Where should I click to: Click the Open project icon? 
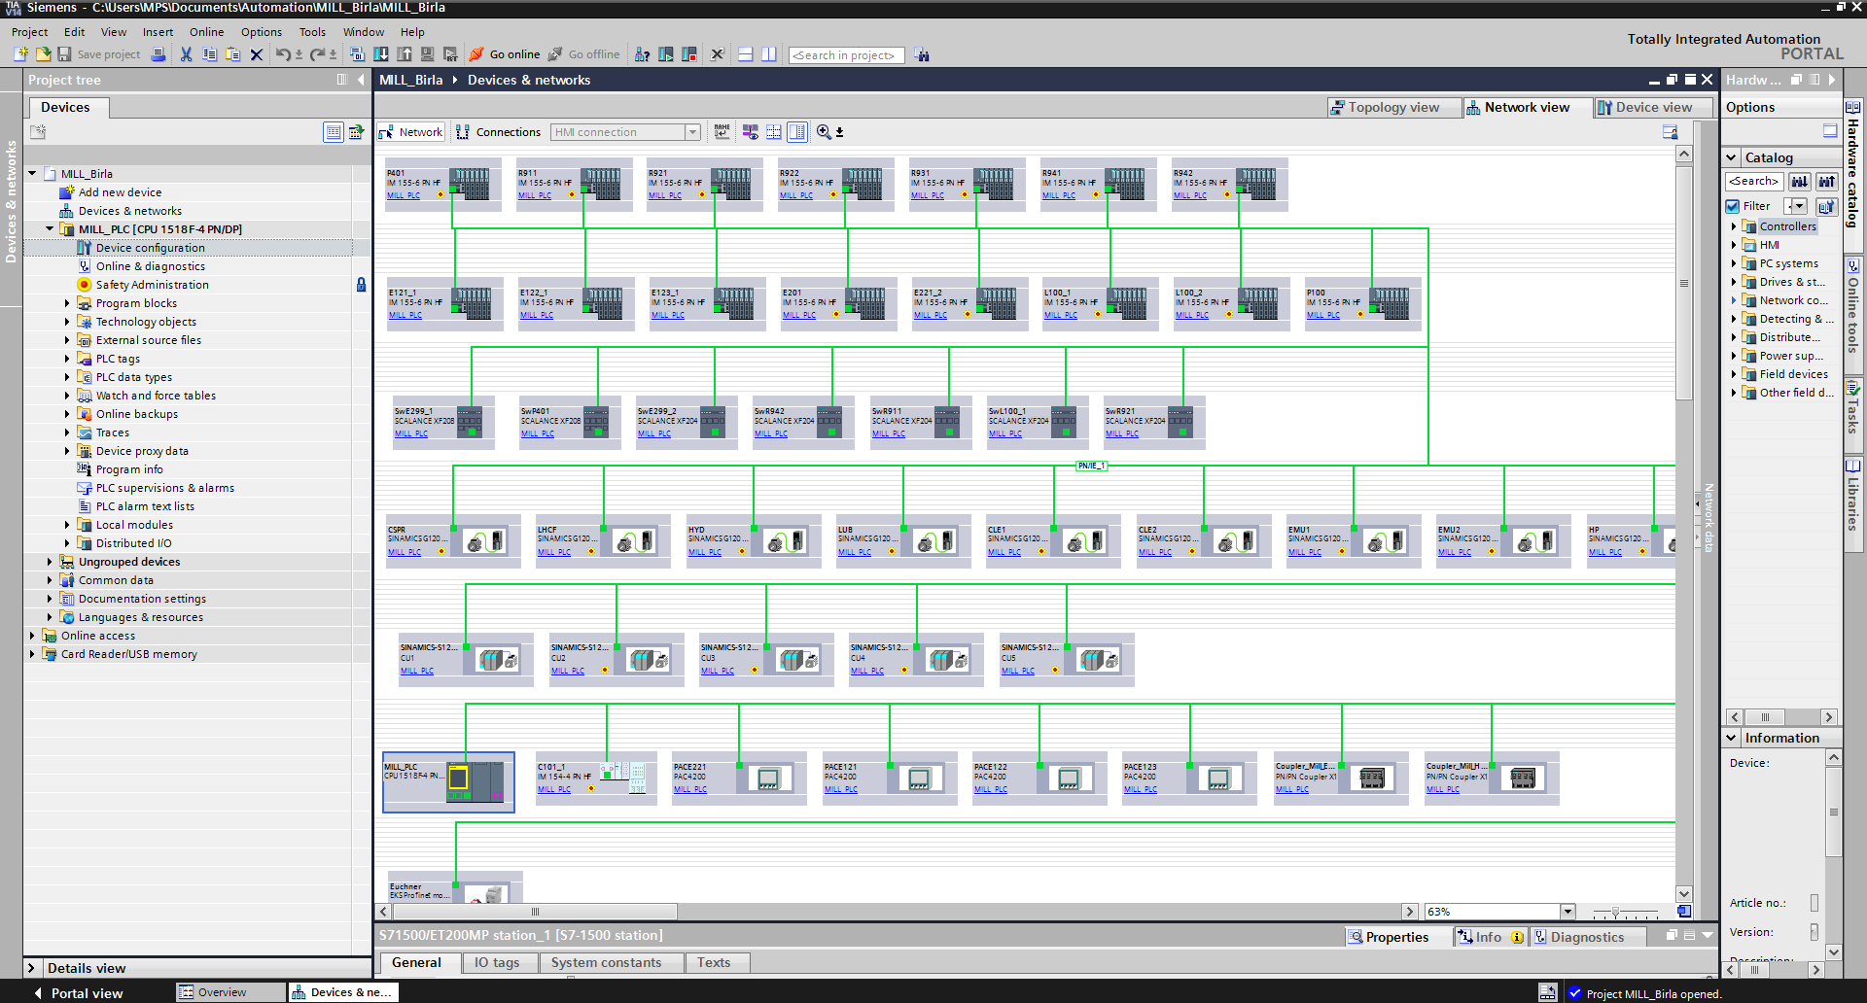[x=43, y=54]
